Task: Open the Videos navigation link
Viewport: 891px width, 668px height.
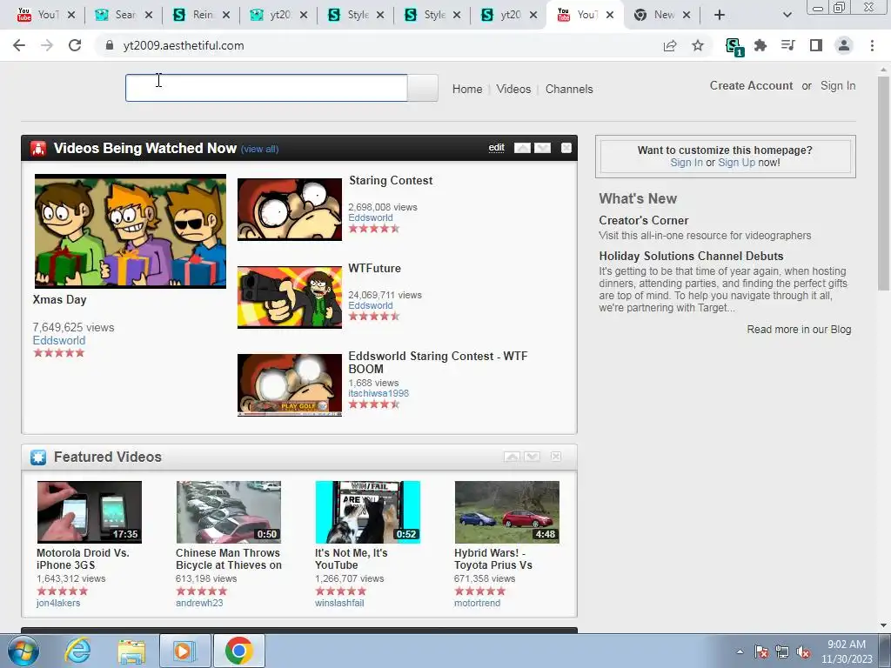Action: point(513,90)
